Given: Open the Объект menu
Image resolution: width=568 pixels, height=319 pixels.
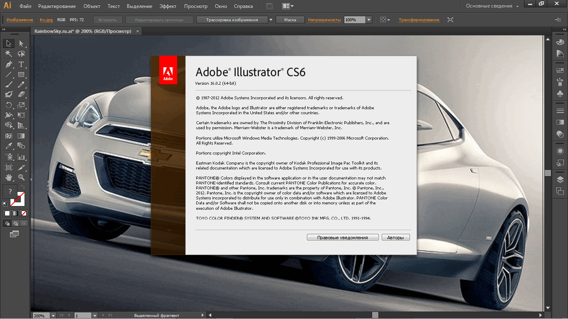Looking at the screenshot, I should click(x=92, y=6).
